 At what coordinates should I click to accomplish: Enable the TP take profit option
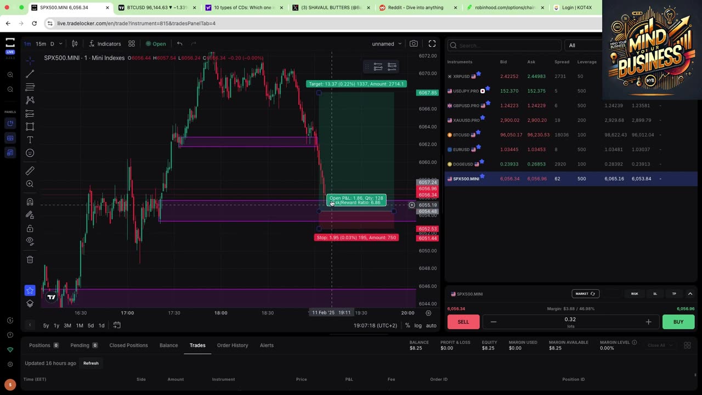click(x=674, y=294)
